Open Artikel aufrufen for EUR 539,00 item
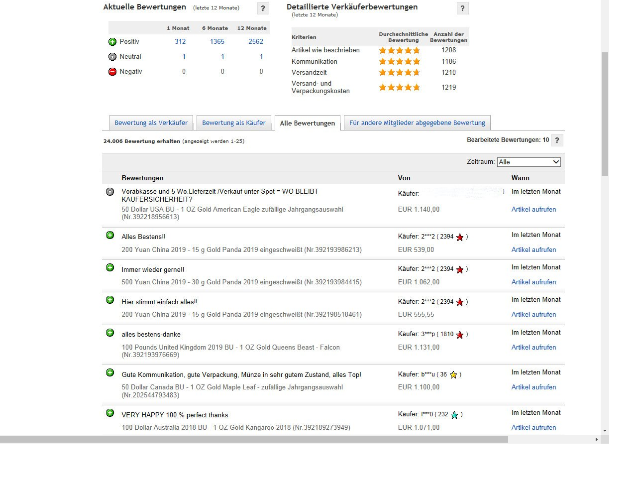The width and height of the screenshot is (637, 490). tap(533, 250)
